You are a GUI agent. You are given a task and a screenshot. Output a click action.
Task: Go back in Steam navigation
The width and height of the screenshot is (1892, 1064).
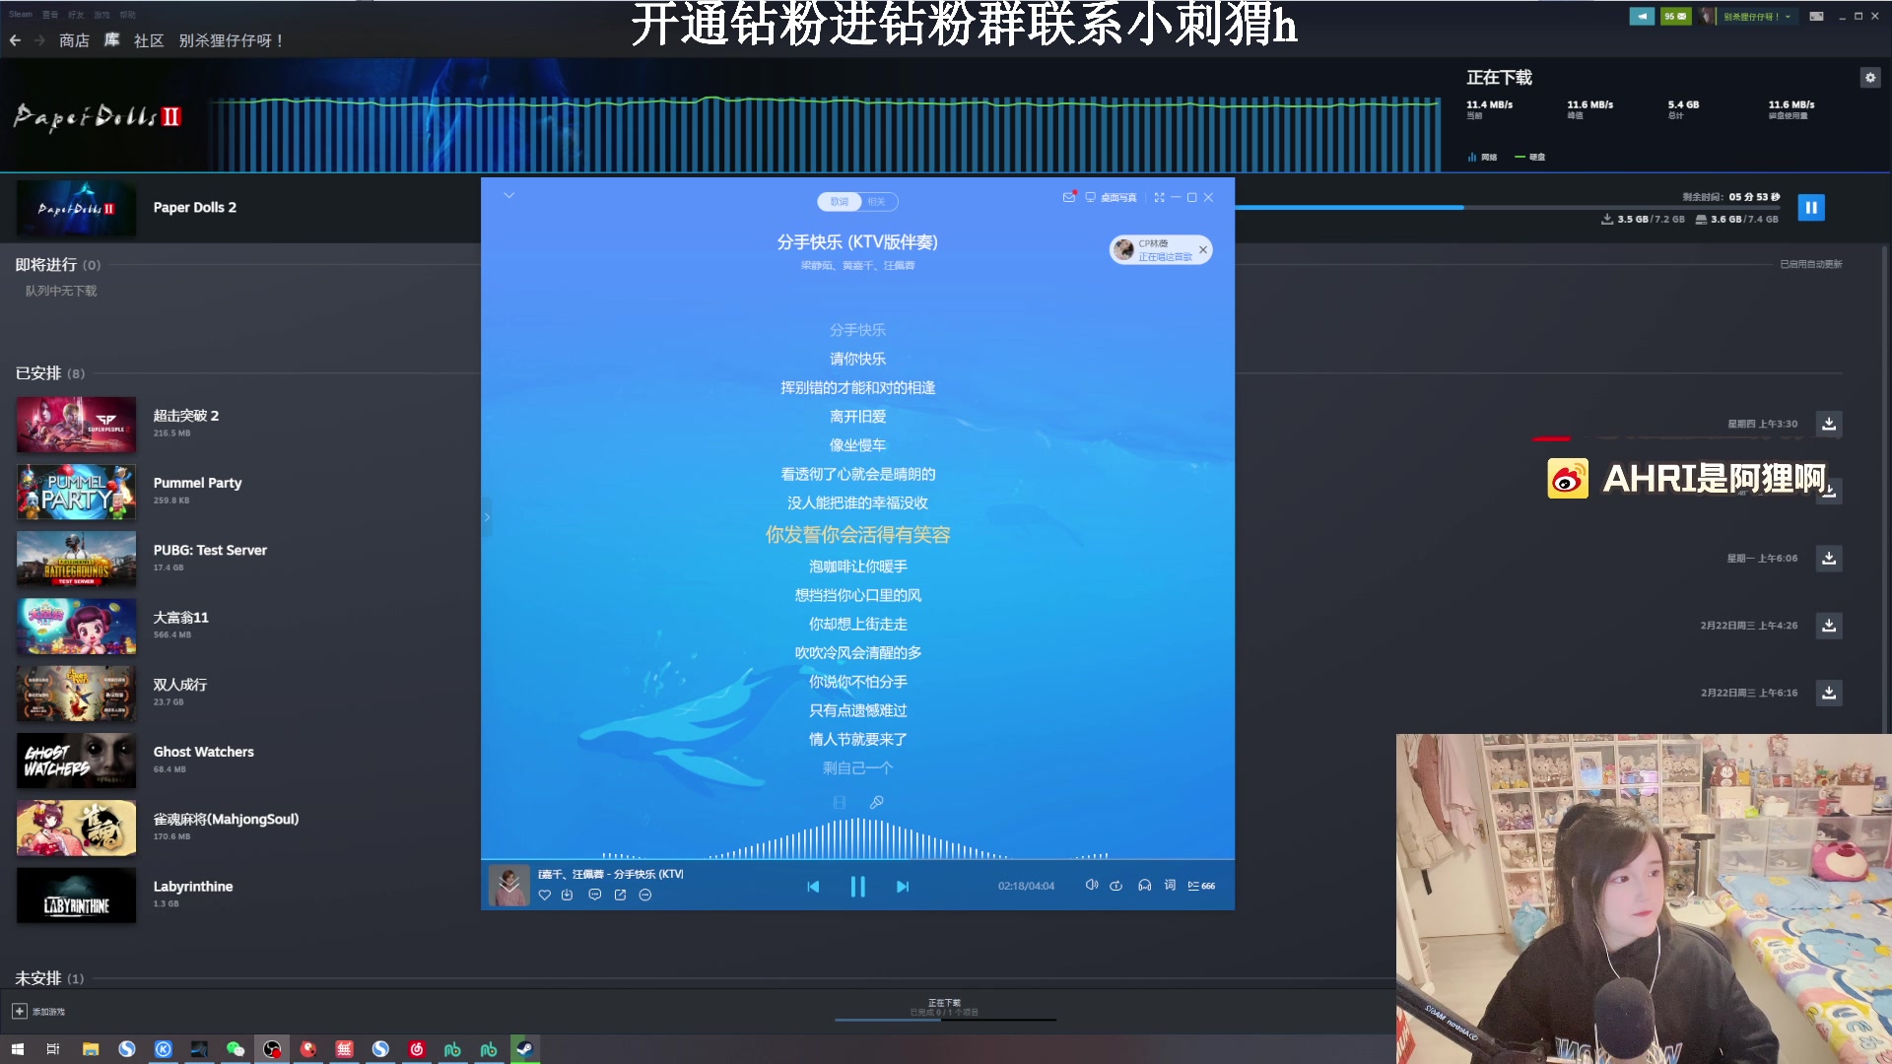[15, 40]
